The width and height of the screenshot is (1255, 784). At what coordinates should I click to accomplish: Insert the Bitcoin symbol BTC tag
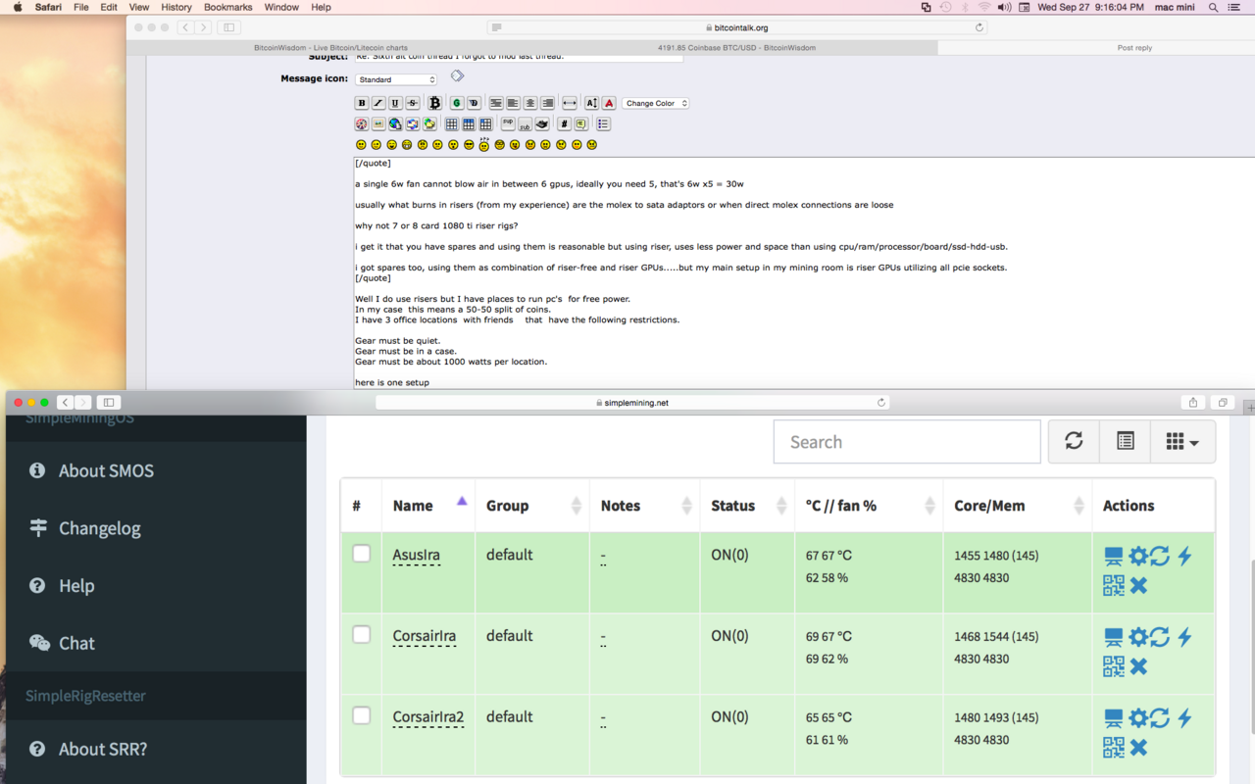point(434,103)
